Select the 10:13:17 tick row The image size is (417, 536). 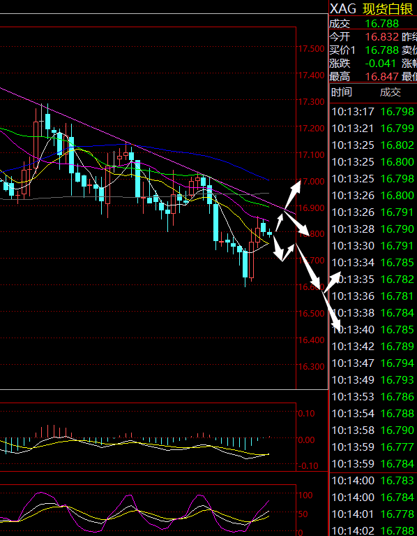(373, 111)
